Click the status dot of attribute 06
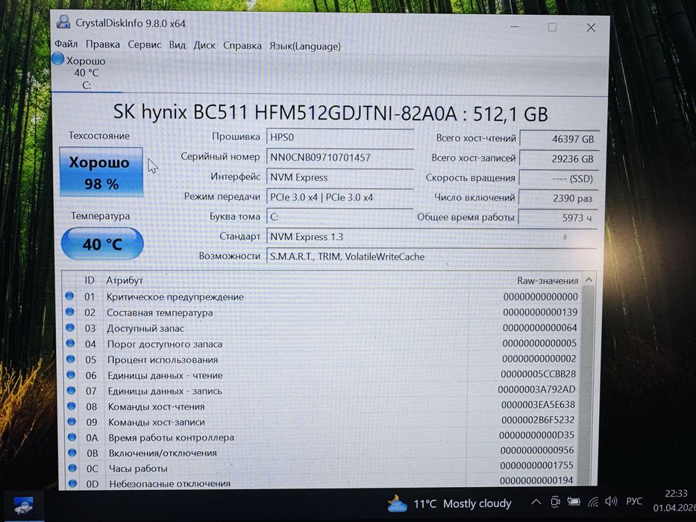This screenshot has height=522, width=696. (x=71, y=374)
